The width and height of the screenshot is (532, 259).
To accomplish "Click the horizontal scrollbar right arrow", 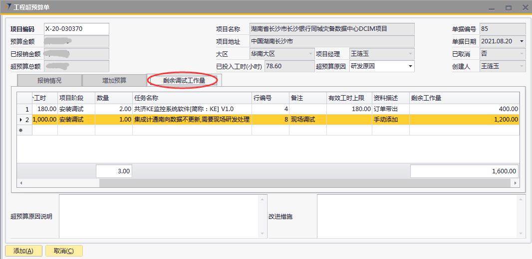I will coord(516,183).
